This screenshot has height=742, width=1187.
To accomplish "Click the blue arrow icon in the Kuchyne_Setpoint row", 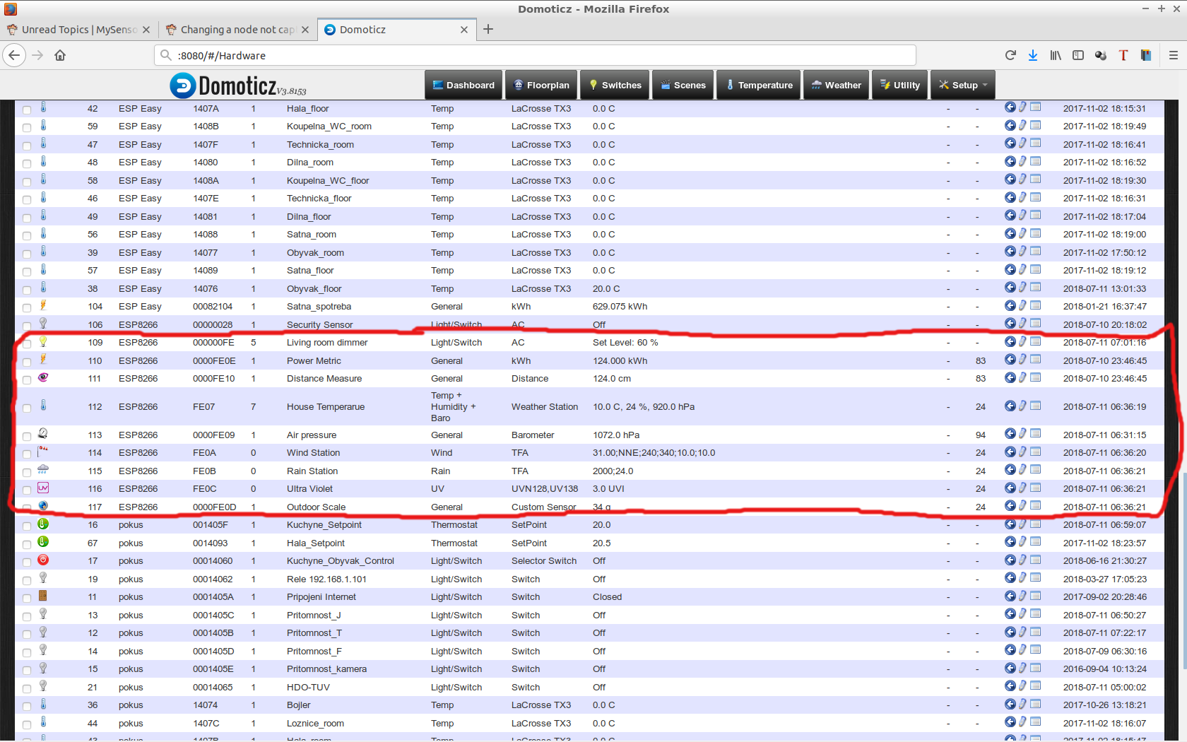I will point(1010,524).
